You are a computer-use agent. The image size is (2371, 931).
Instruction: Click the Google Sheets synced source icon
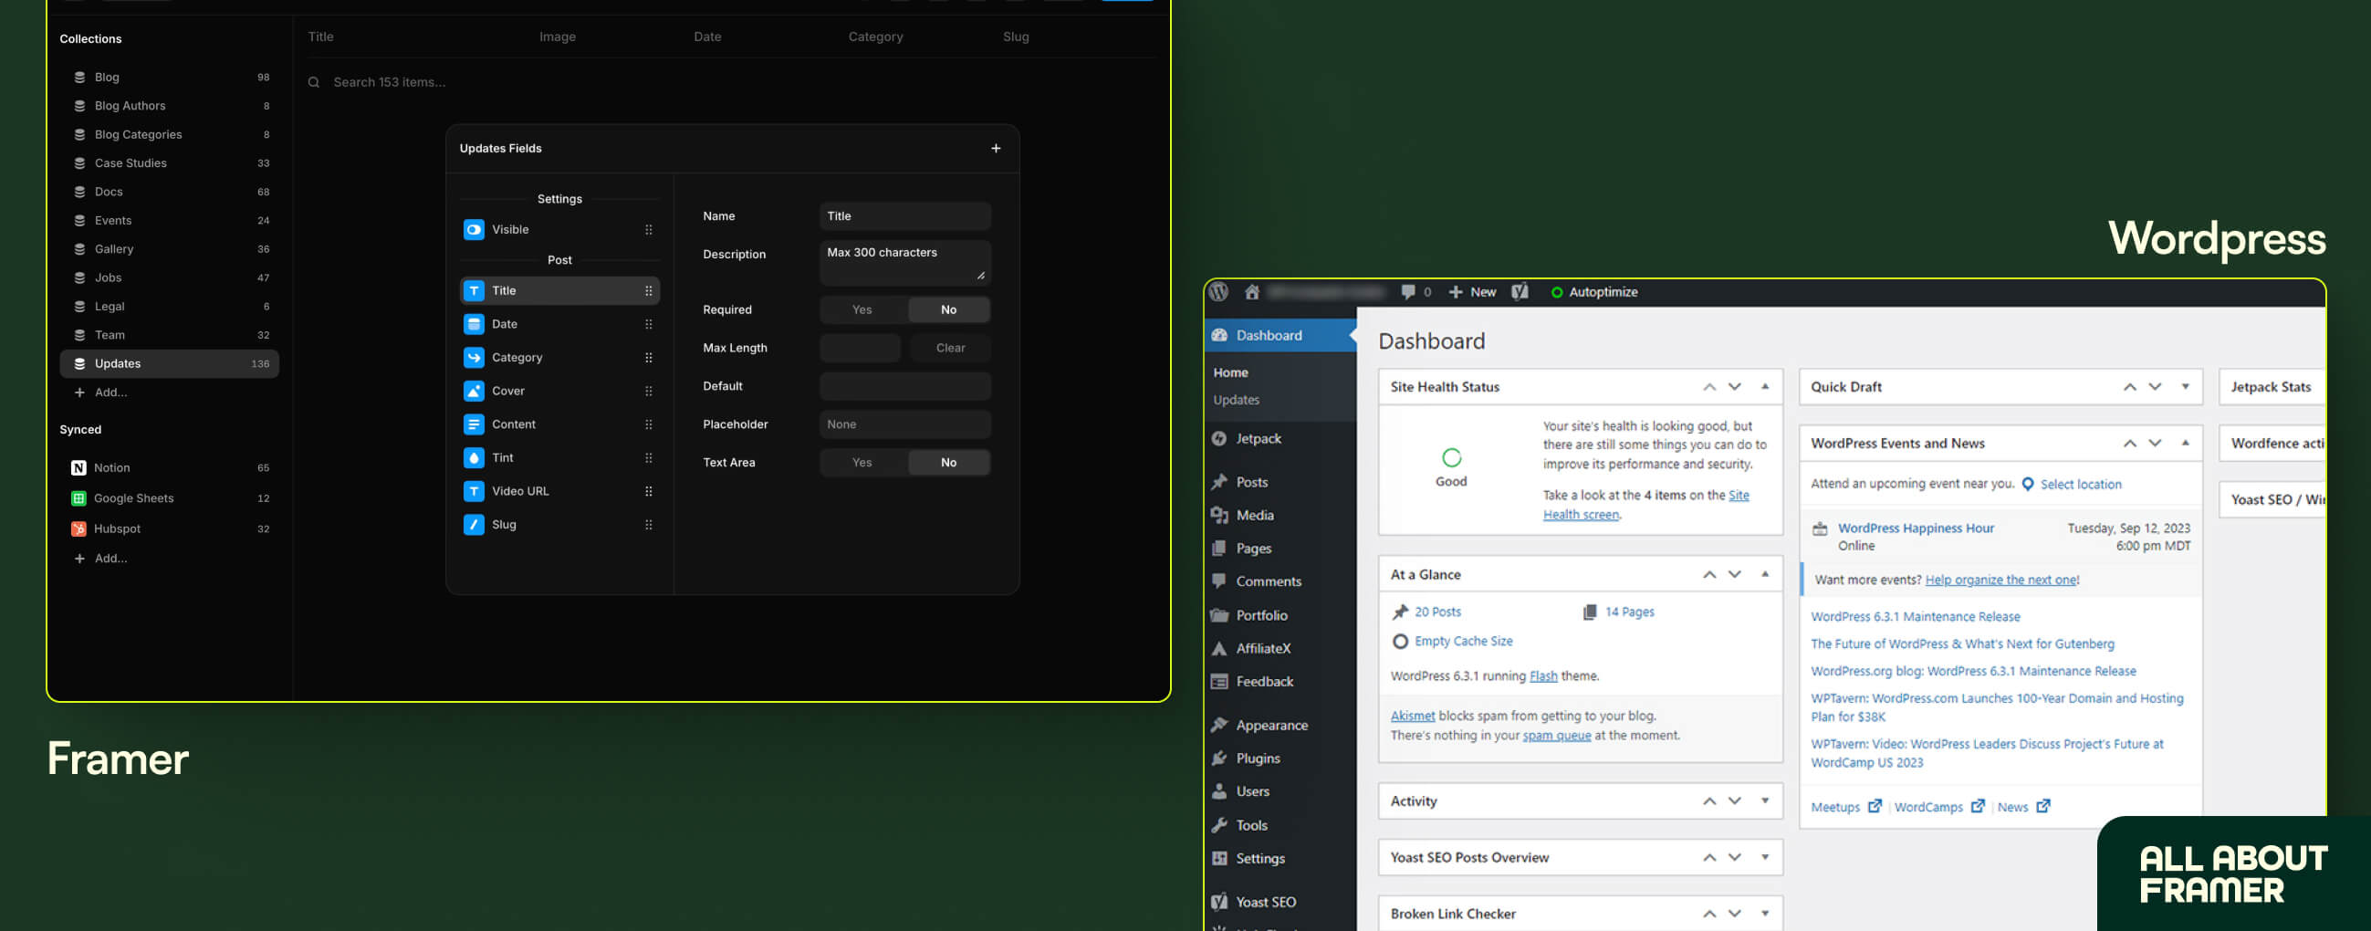pos(79,498)
